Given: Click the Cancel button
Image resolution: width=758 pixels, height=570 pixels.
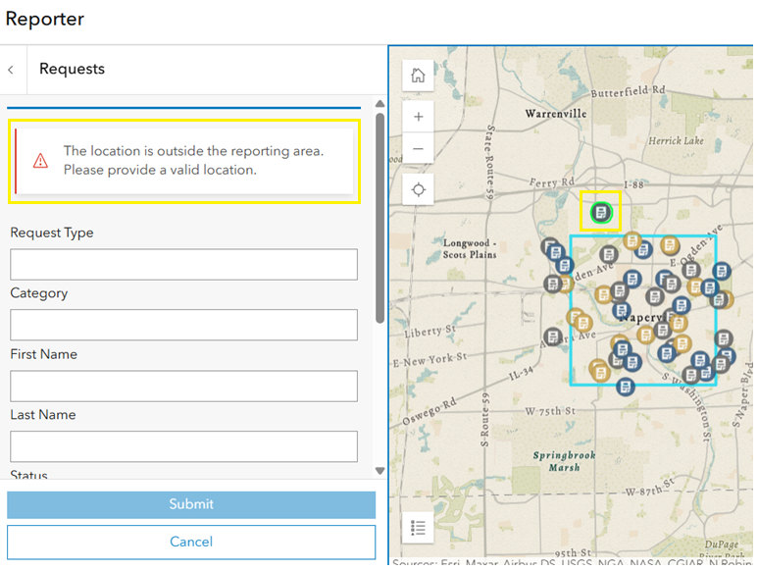Looking at the screenshot, I should pos(191,542).
